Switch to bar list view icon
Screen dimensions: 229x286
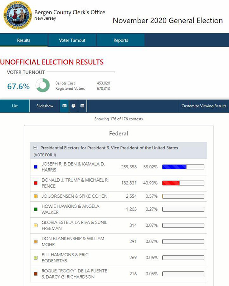64,106
